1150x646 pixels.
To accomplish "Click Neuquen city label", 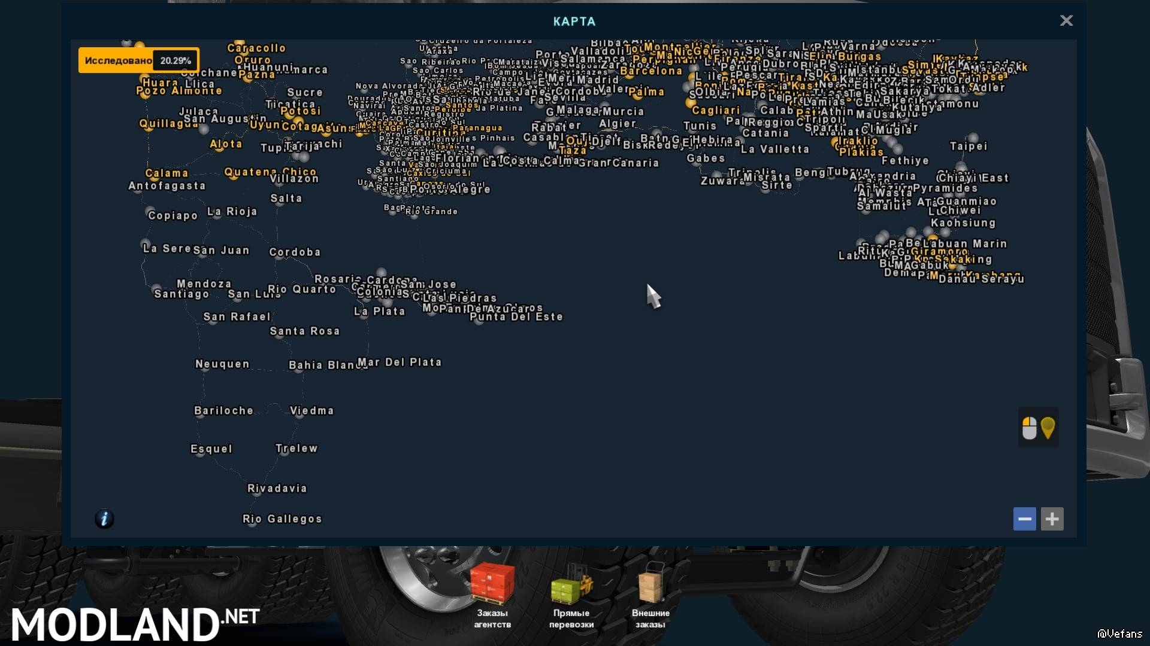I will coord(222,364).
